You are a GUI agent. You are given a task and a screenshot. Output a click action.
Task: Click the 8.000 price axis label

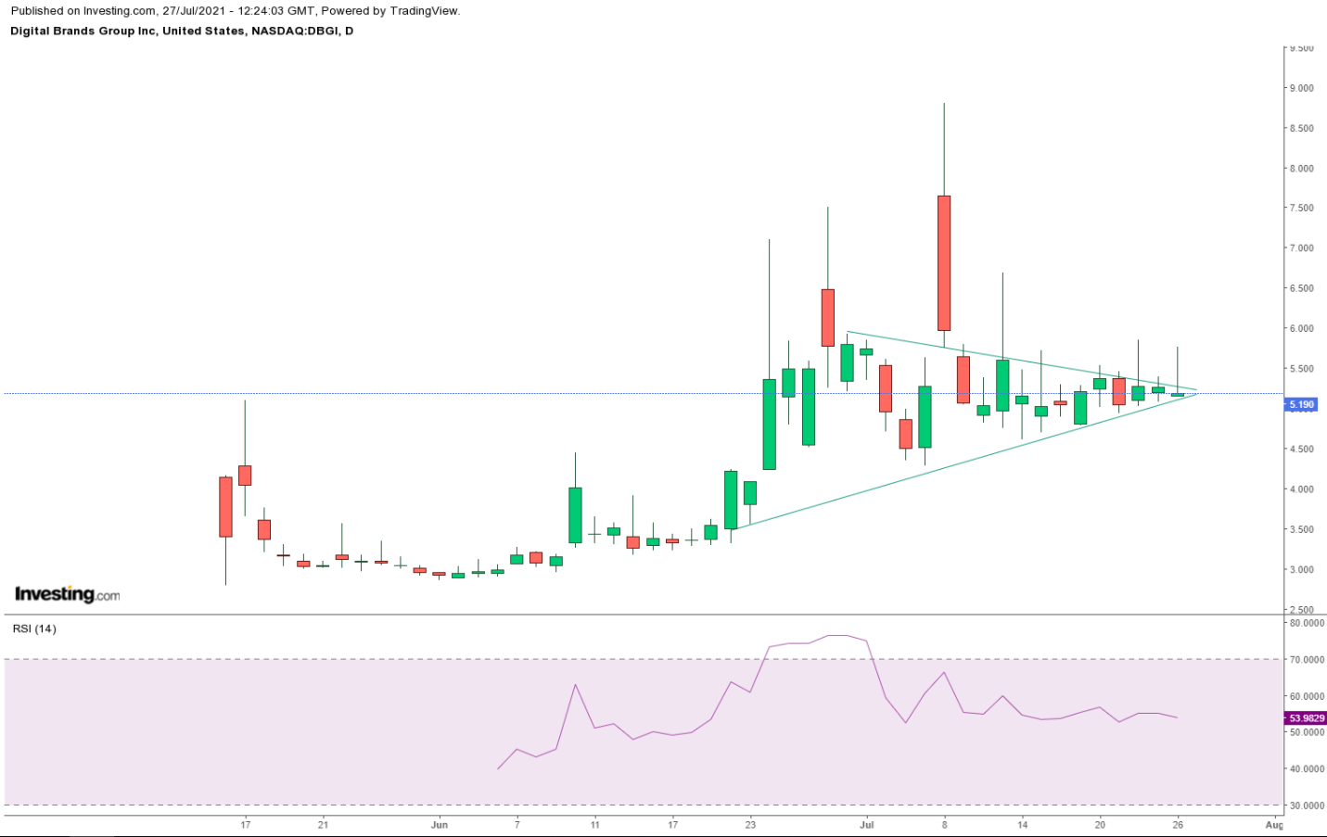pos(1302,169)
